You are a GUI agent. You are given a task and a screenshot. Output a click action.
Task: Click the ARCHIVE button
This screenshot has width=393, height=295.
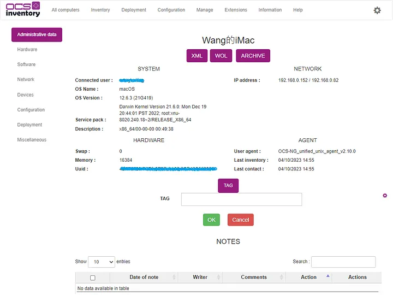253,56
